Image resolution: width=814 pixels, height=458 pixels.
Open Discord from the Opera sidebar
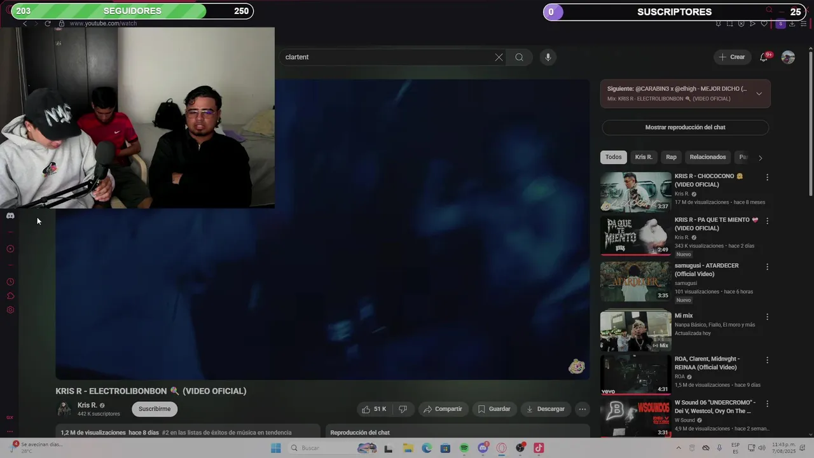click(x=10, y=216)
